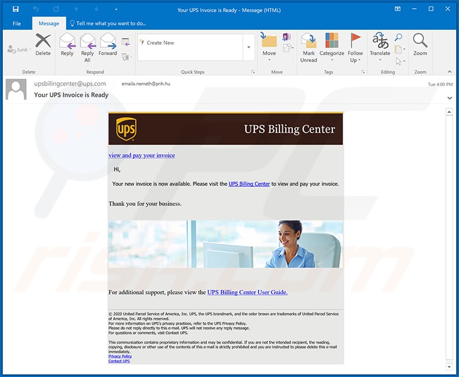Open view and pay your invoice link

click(142, 155)
